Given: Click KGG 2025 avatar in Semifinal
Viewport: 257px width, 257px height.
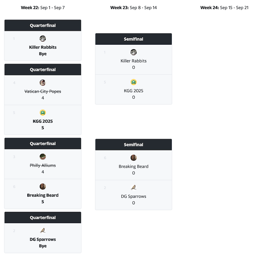Looking at the screenshot, I should tap(133, 82).
